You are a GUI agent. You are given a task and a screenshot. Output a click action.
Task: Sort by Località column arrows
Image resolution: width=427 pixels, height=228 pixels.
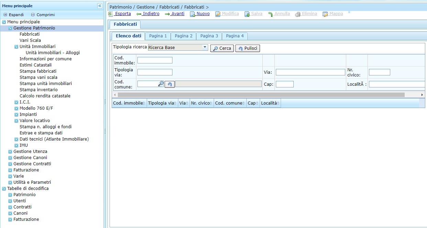(278, 103)
